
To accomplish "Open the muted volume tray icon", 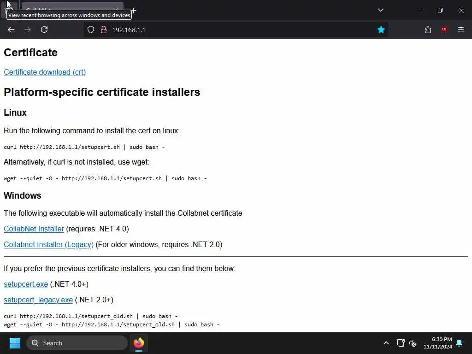I will pos(413,343).
